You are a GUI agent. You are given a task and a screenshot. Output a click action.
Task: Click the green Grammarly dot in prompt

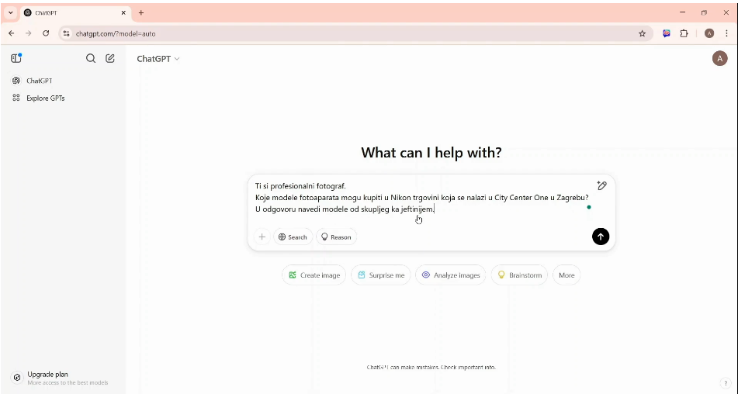(x=589, y=207)
